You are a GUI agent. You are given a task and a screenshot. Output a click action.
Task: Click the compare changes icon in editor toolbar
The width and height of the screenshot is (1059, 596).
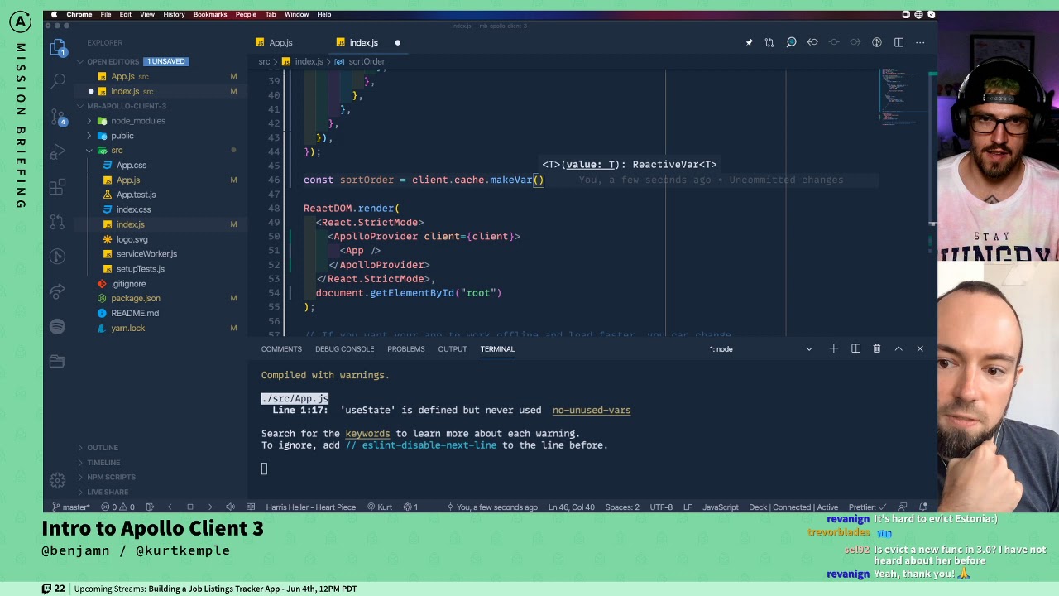pos(769,43)
